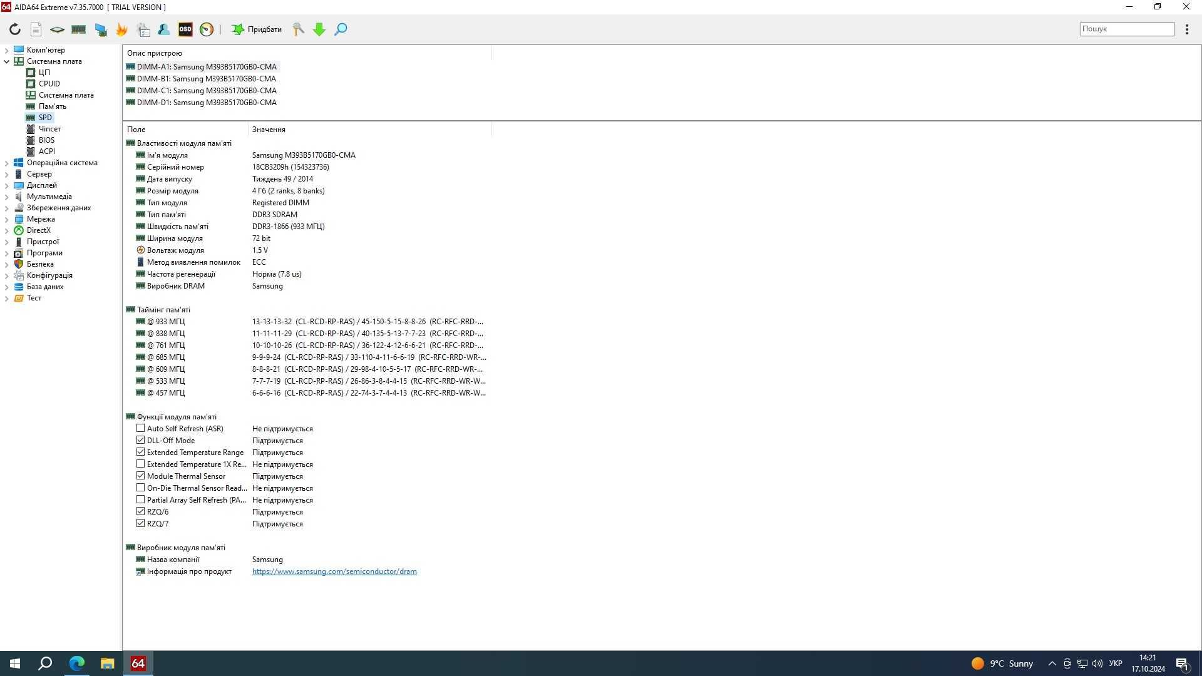This screenshot has width=1202, height=676.
Task: Open the samsung.com semiconductor dram link
Action: [x=334, y=571]
